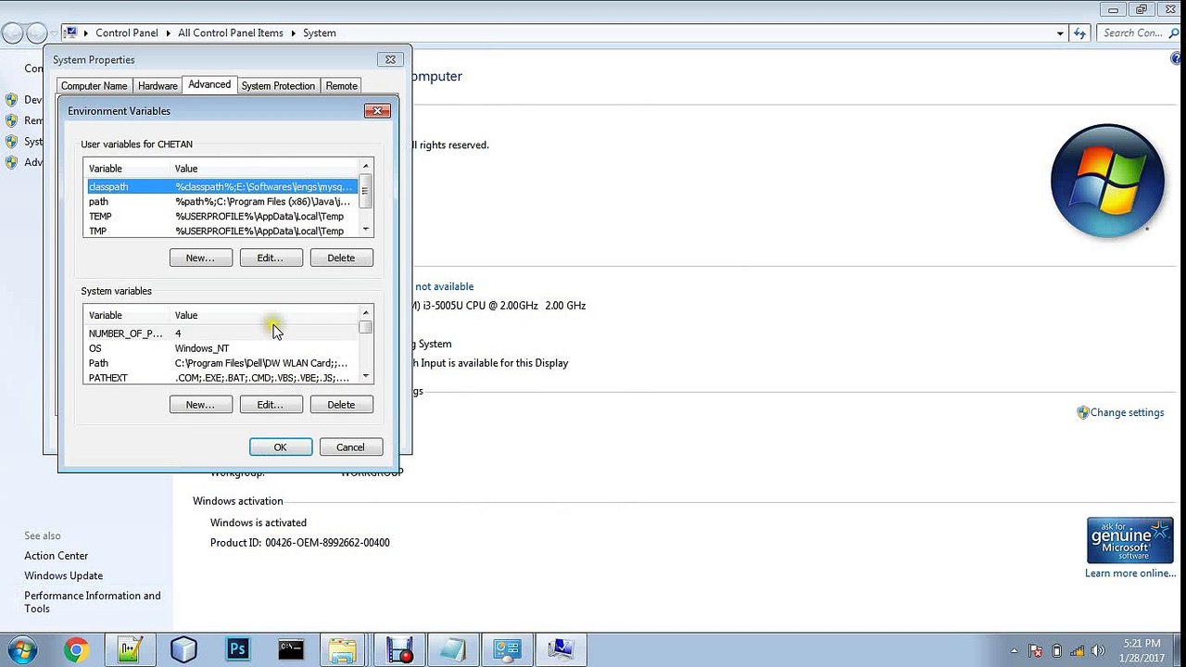1186x667 pixels.
Task: Show hidden tray icons arrow
Action: 1014,651
